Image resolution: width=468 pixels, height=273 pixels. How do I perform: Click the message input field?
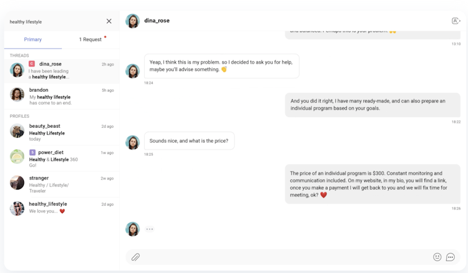click(x=281, y=257)
